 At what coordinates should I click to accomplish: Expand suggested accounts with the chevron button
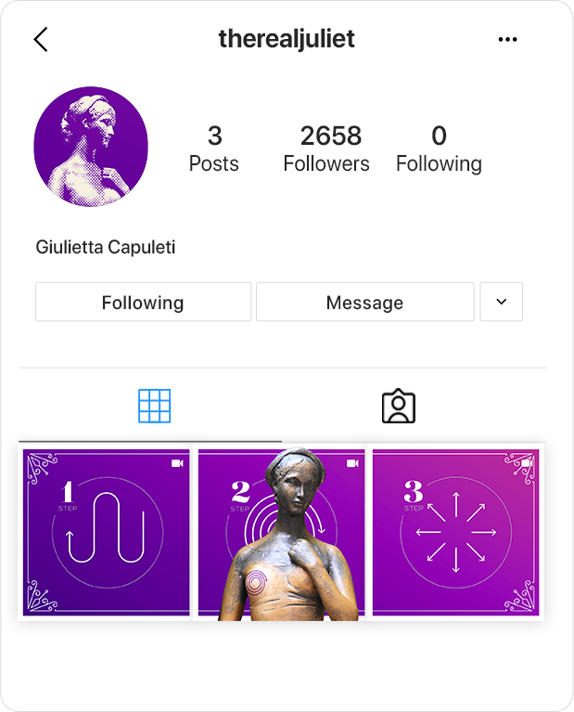pos(502,302)
